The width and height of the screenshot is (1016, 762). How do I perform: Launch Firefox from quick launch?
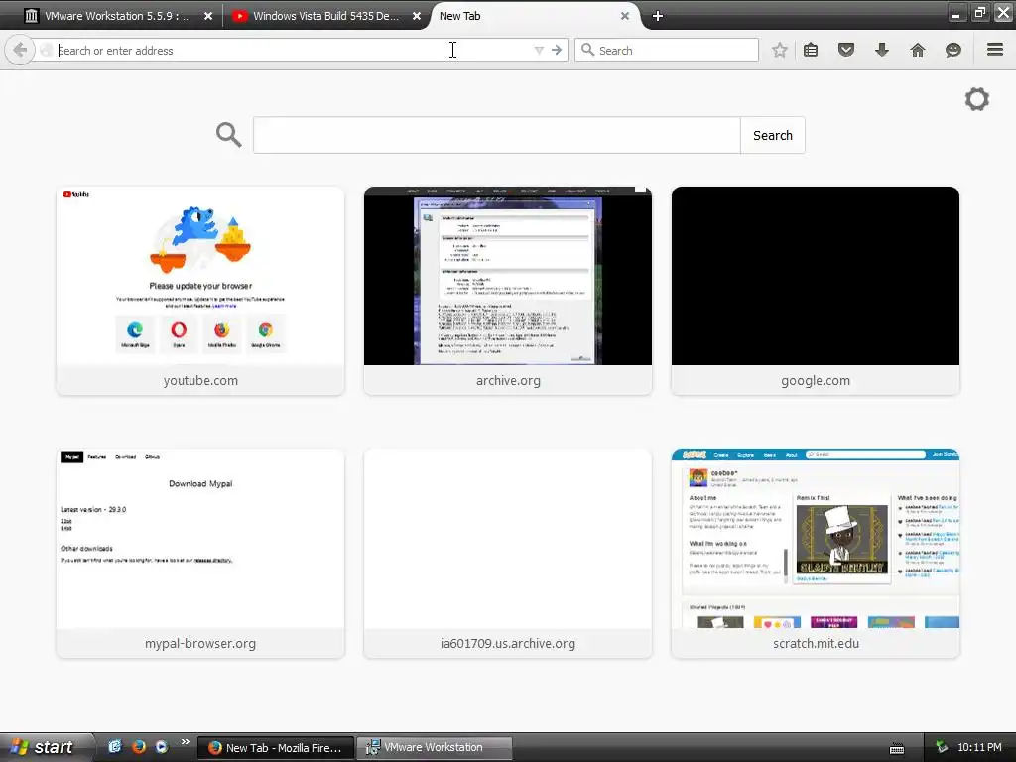pyautogui.click(x=139, y=746)
